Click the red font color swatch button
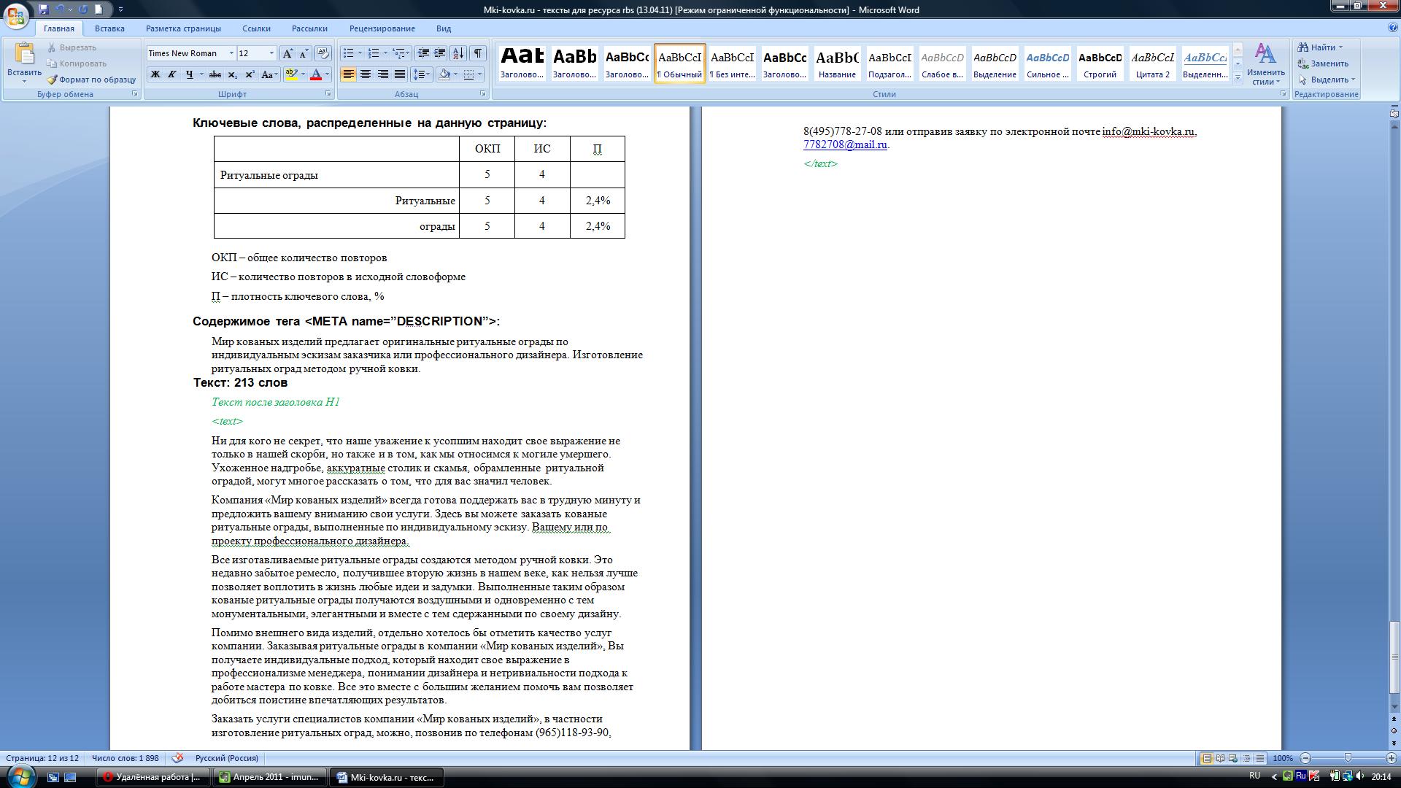 (316, 74)
